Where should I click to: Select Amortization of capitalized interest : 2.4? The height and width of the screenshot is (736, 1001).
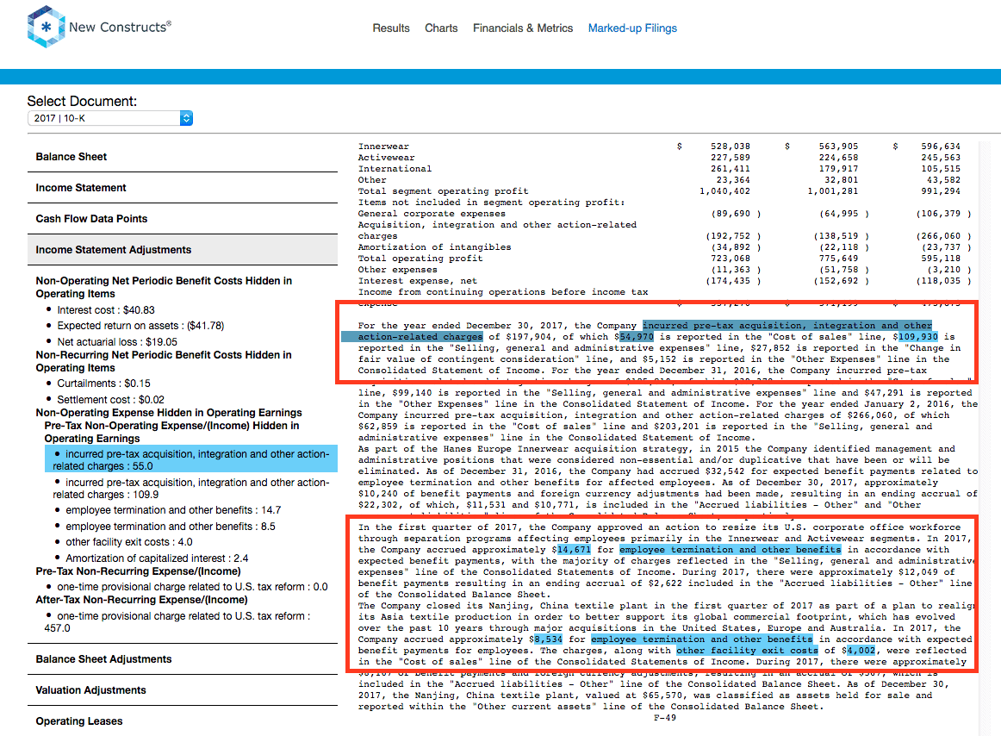(x=157, y=558)
